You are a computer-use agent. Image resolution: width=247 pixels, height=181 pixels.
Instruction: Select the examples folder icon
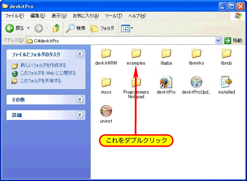pos(136,53)
